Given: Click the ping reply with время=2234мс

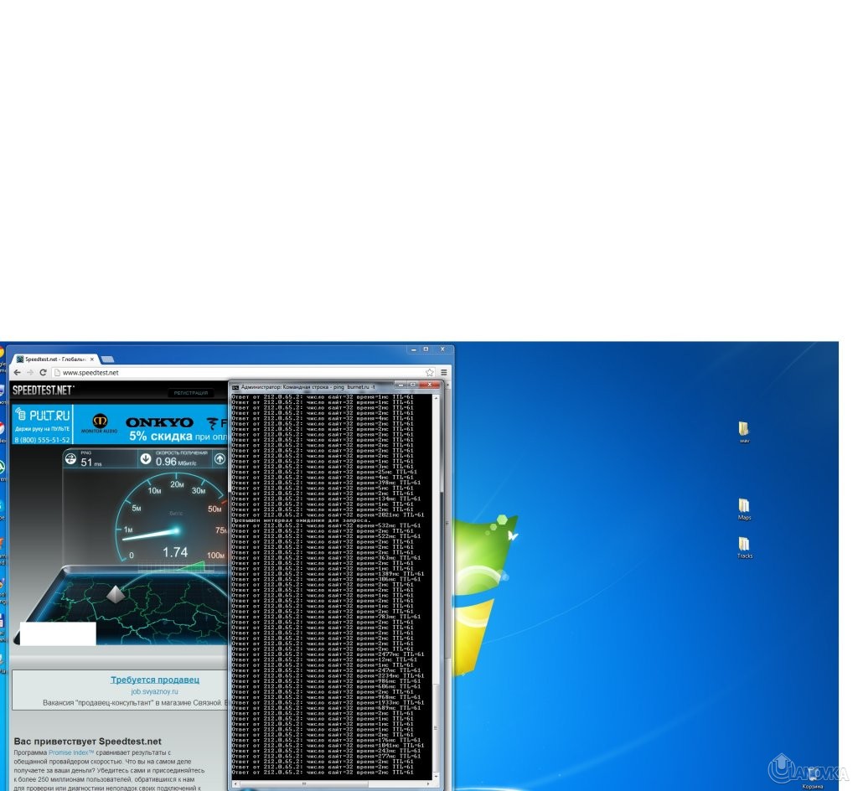Looking at the screenshot, I should pos(328,675).
